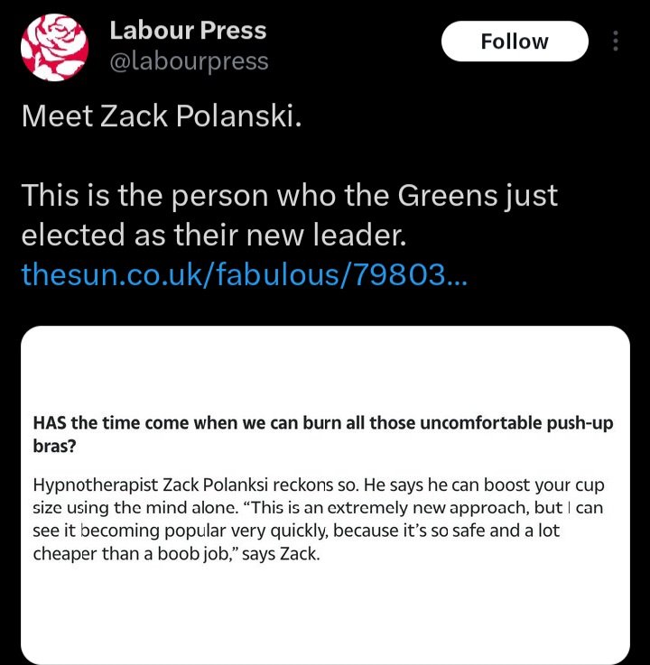Click the 'This is the person who the Greens just' line
This screenshot has width=650, height=665.
[290, 196]
